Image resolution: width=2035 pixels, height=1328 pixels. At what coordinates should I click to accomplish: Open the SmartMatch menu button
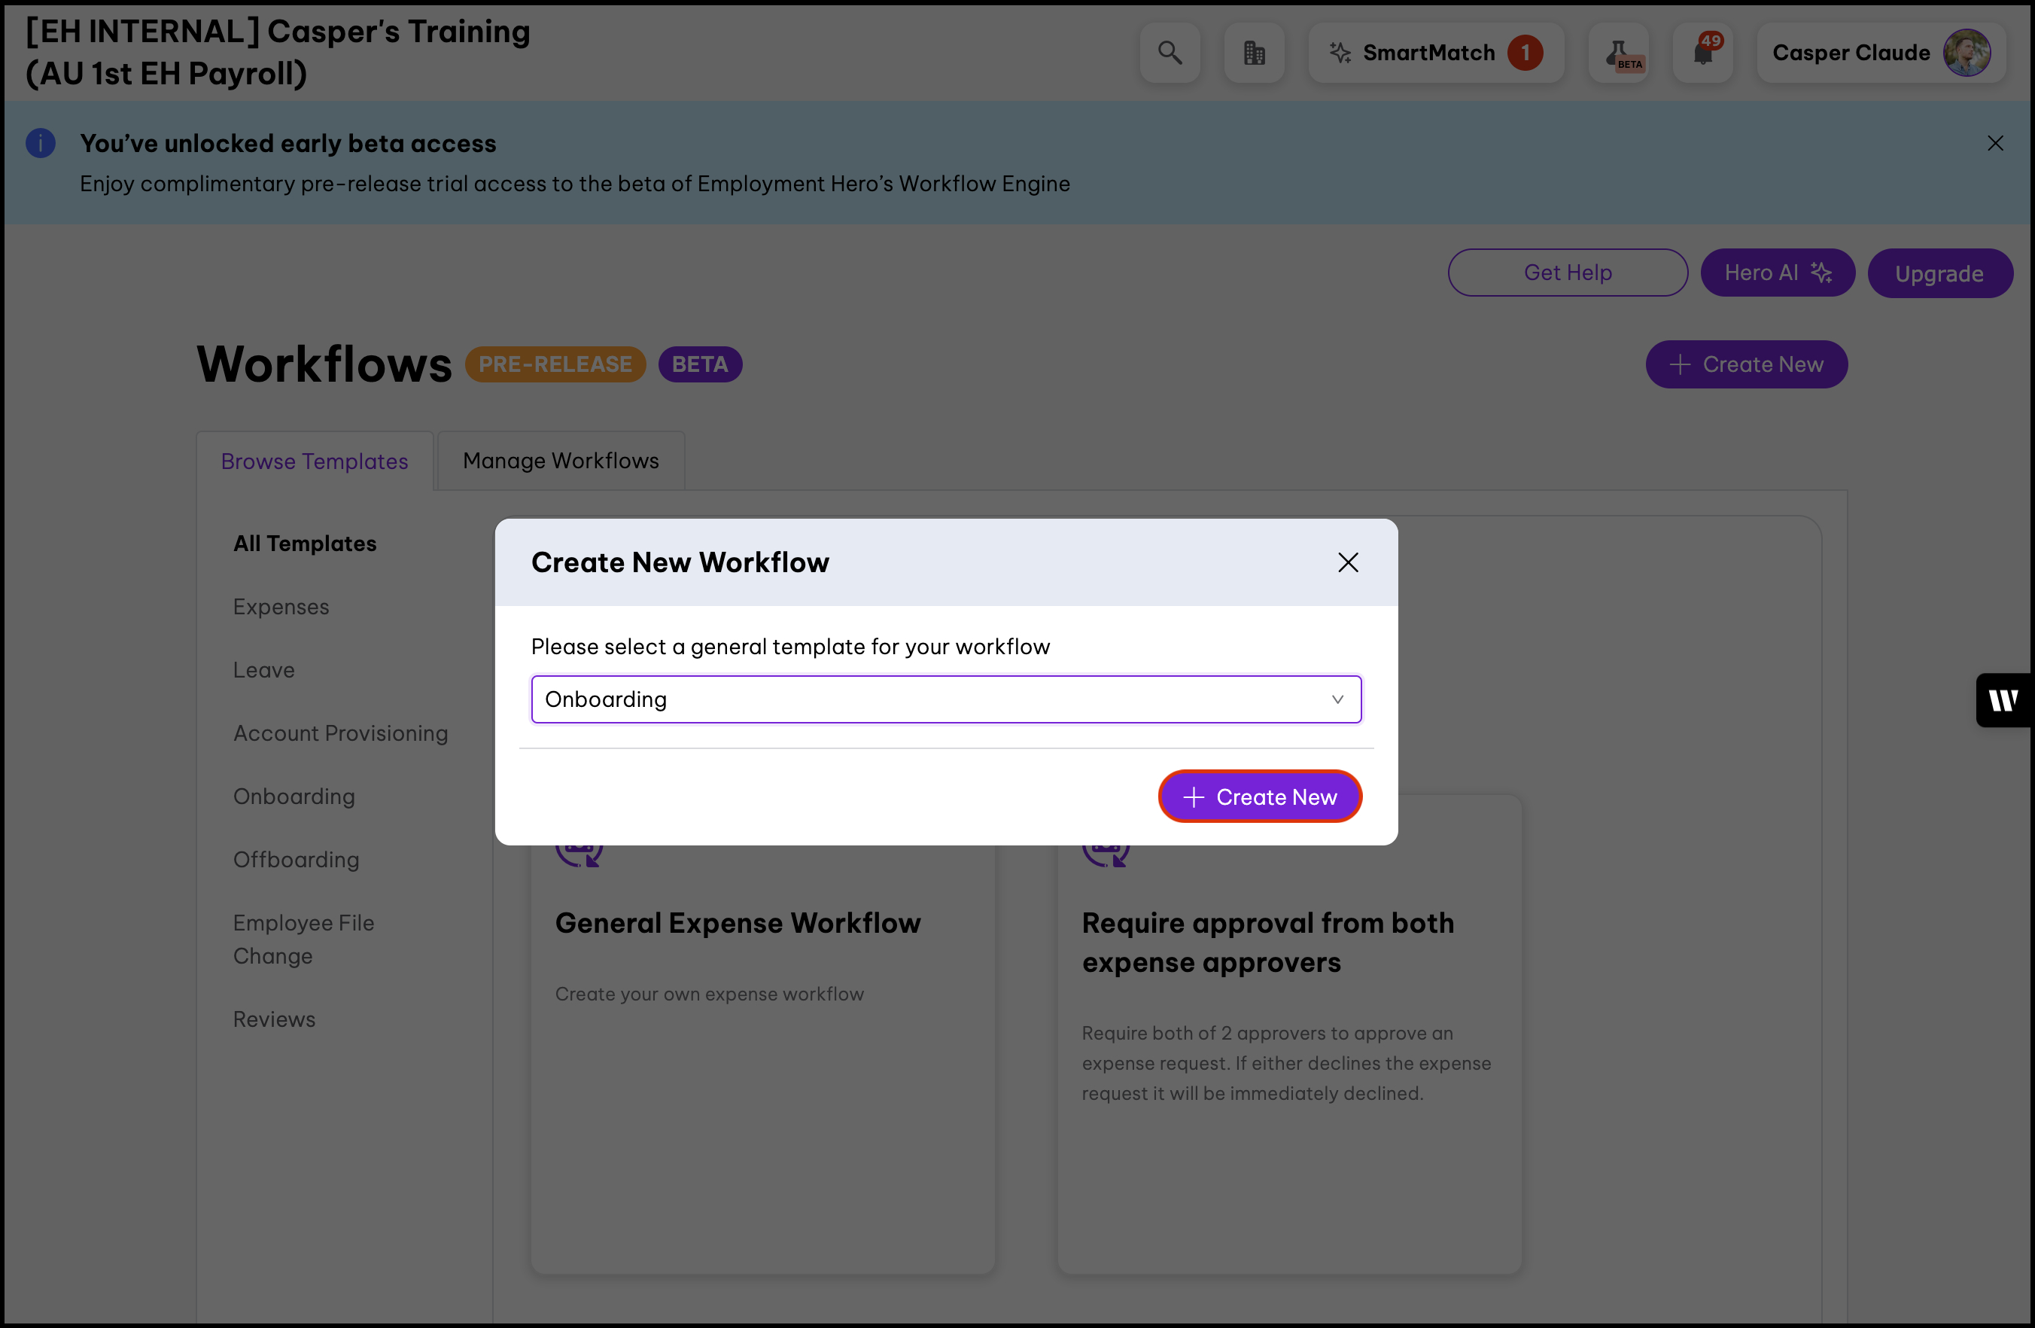1436,53
